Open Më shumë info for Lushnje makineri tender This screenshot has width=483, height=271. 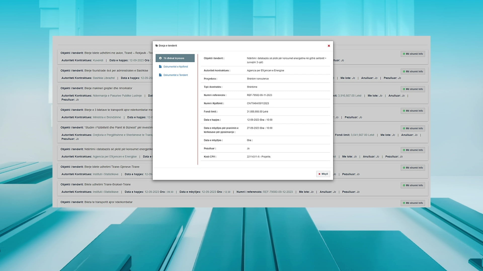click(x=413, y=89)
